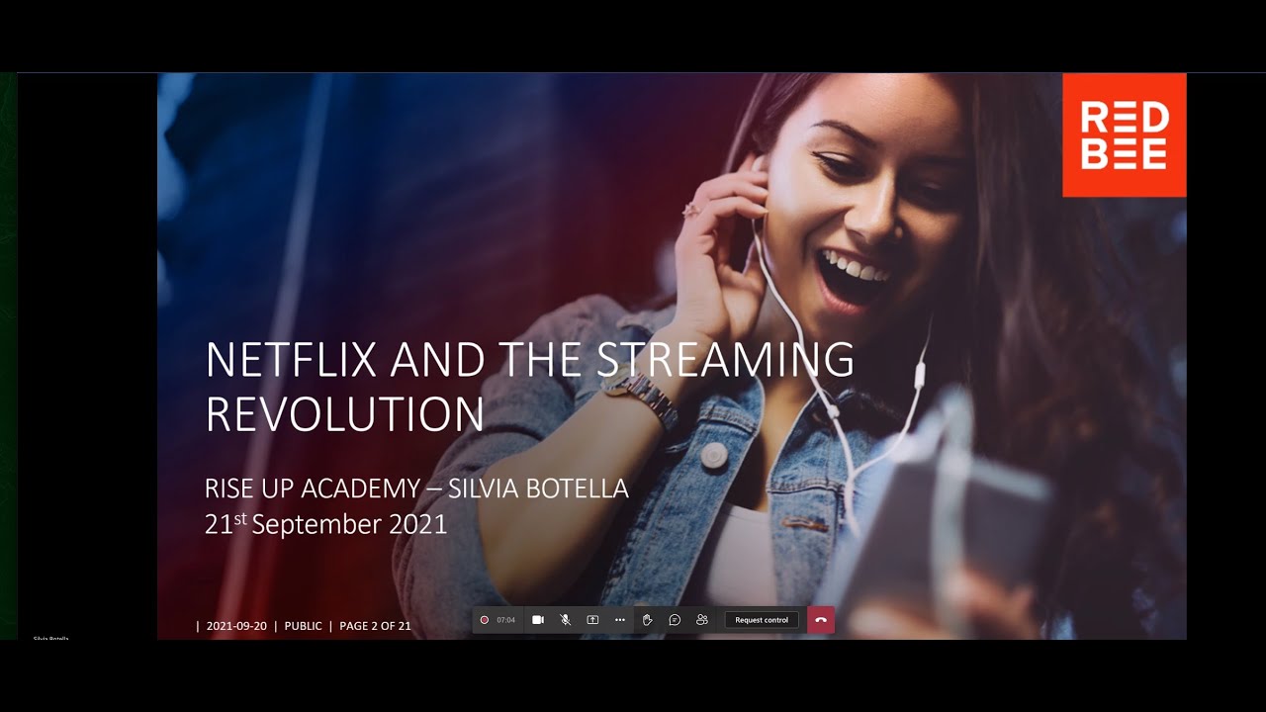Open the share content tray
Screen dimensions: 1266x712
pos(592,620)
